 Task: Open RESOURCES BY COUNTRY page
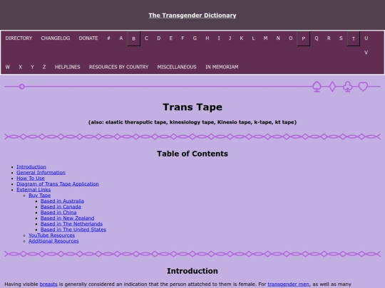pyautogui.click(x=118, y=67)
